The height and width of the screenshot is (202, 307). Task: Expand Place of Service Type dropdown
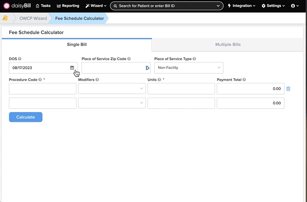(x=189, y=68)
